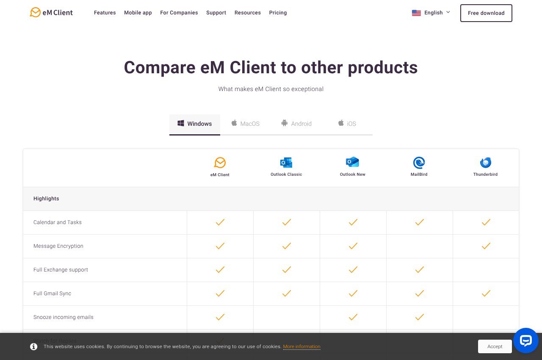Screen dimensions: 542x360
Task: Open the Support menu item
Action: pyautogui.click(x=216, y=13)
